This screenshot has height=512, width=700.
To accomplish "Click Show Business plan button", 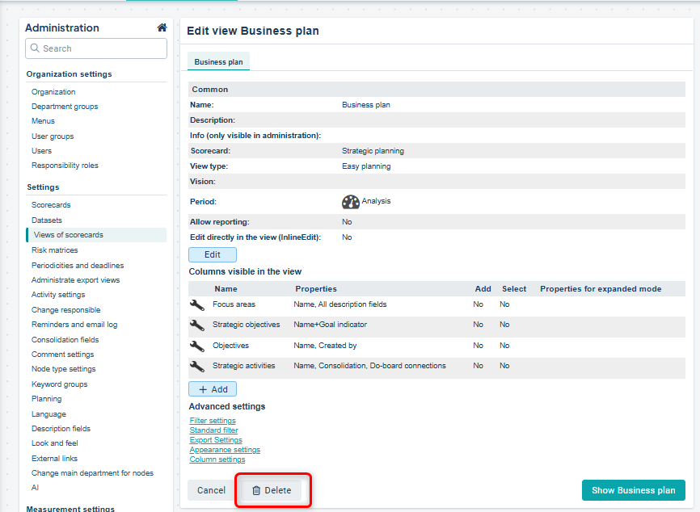I will coord(633,490).
